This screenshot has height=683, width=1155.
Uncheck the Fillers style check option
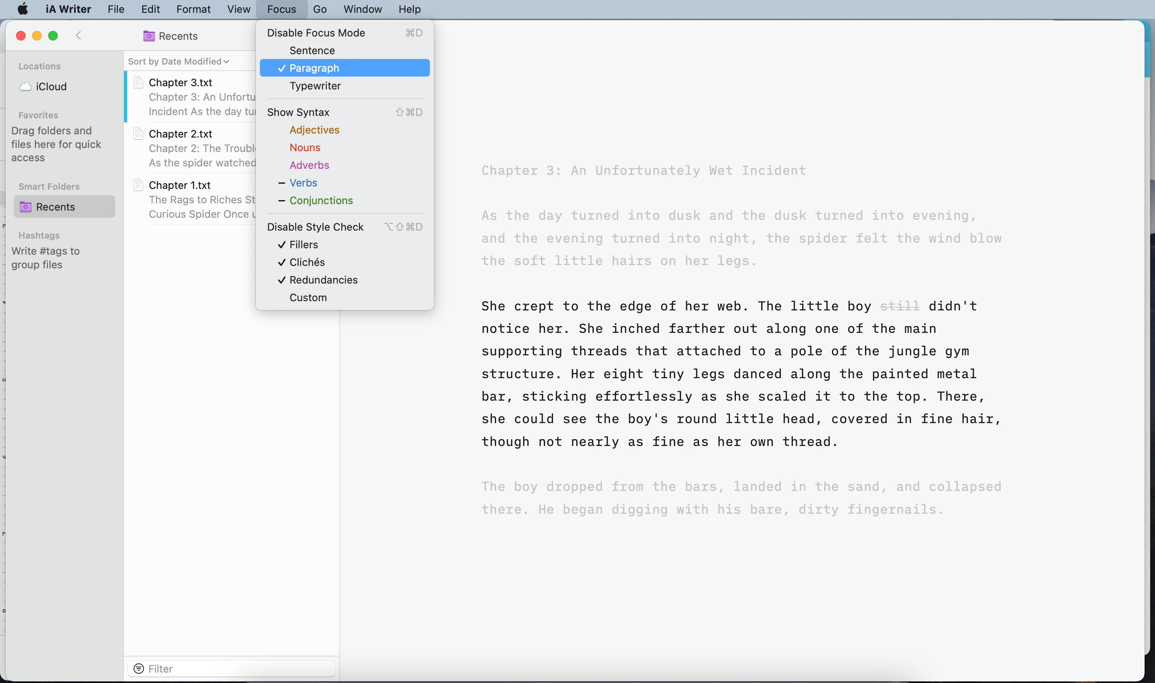pos(303,244)
